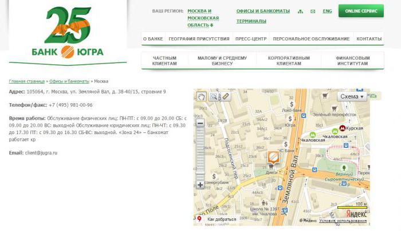Viewport: 401px width, 231px height.
Task: Click the ONLINE СЕРВИС button
Action: click(361, 11)
